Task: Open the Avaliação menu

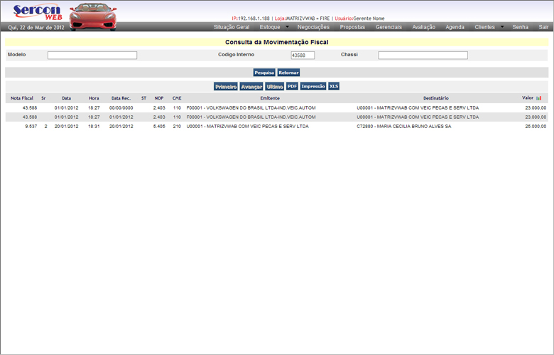Action: click(x=423, y=27)
